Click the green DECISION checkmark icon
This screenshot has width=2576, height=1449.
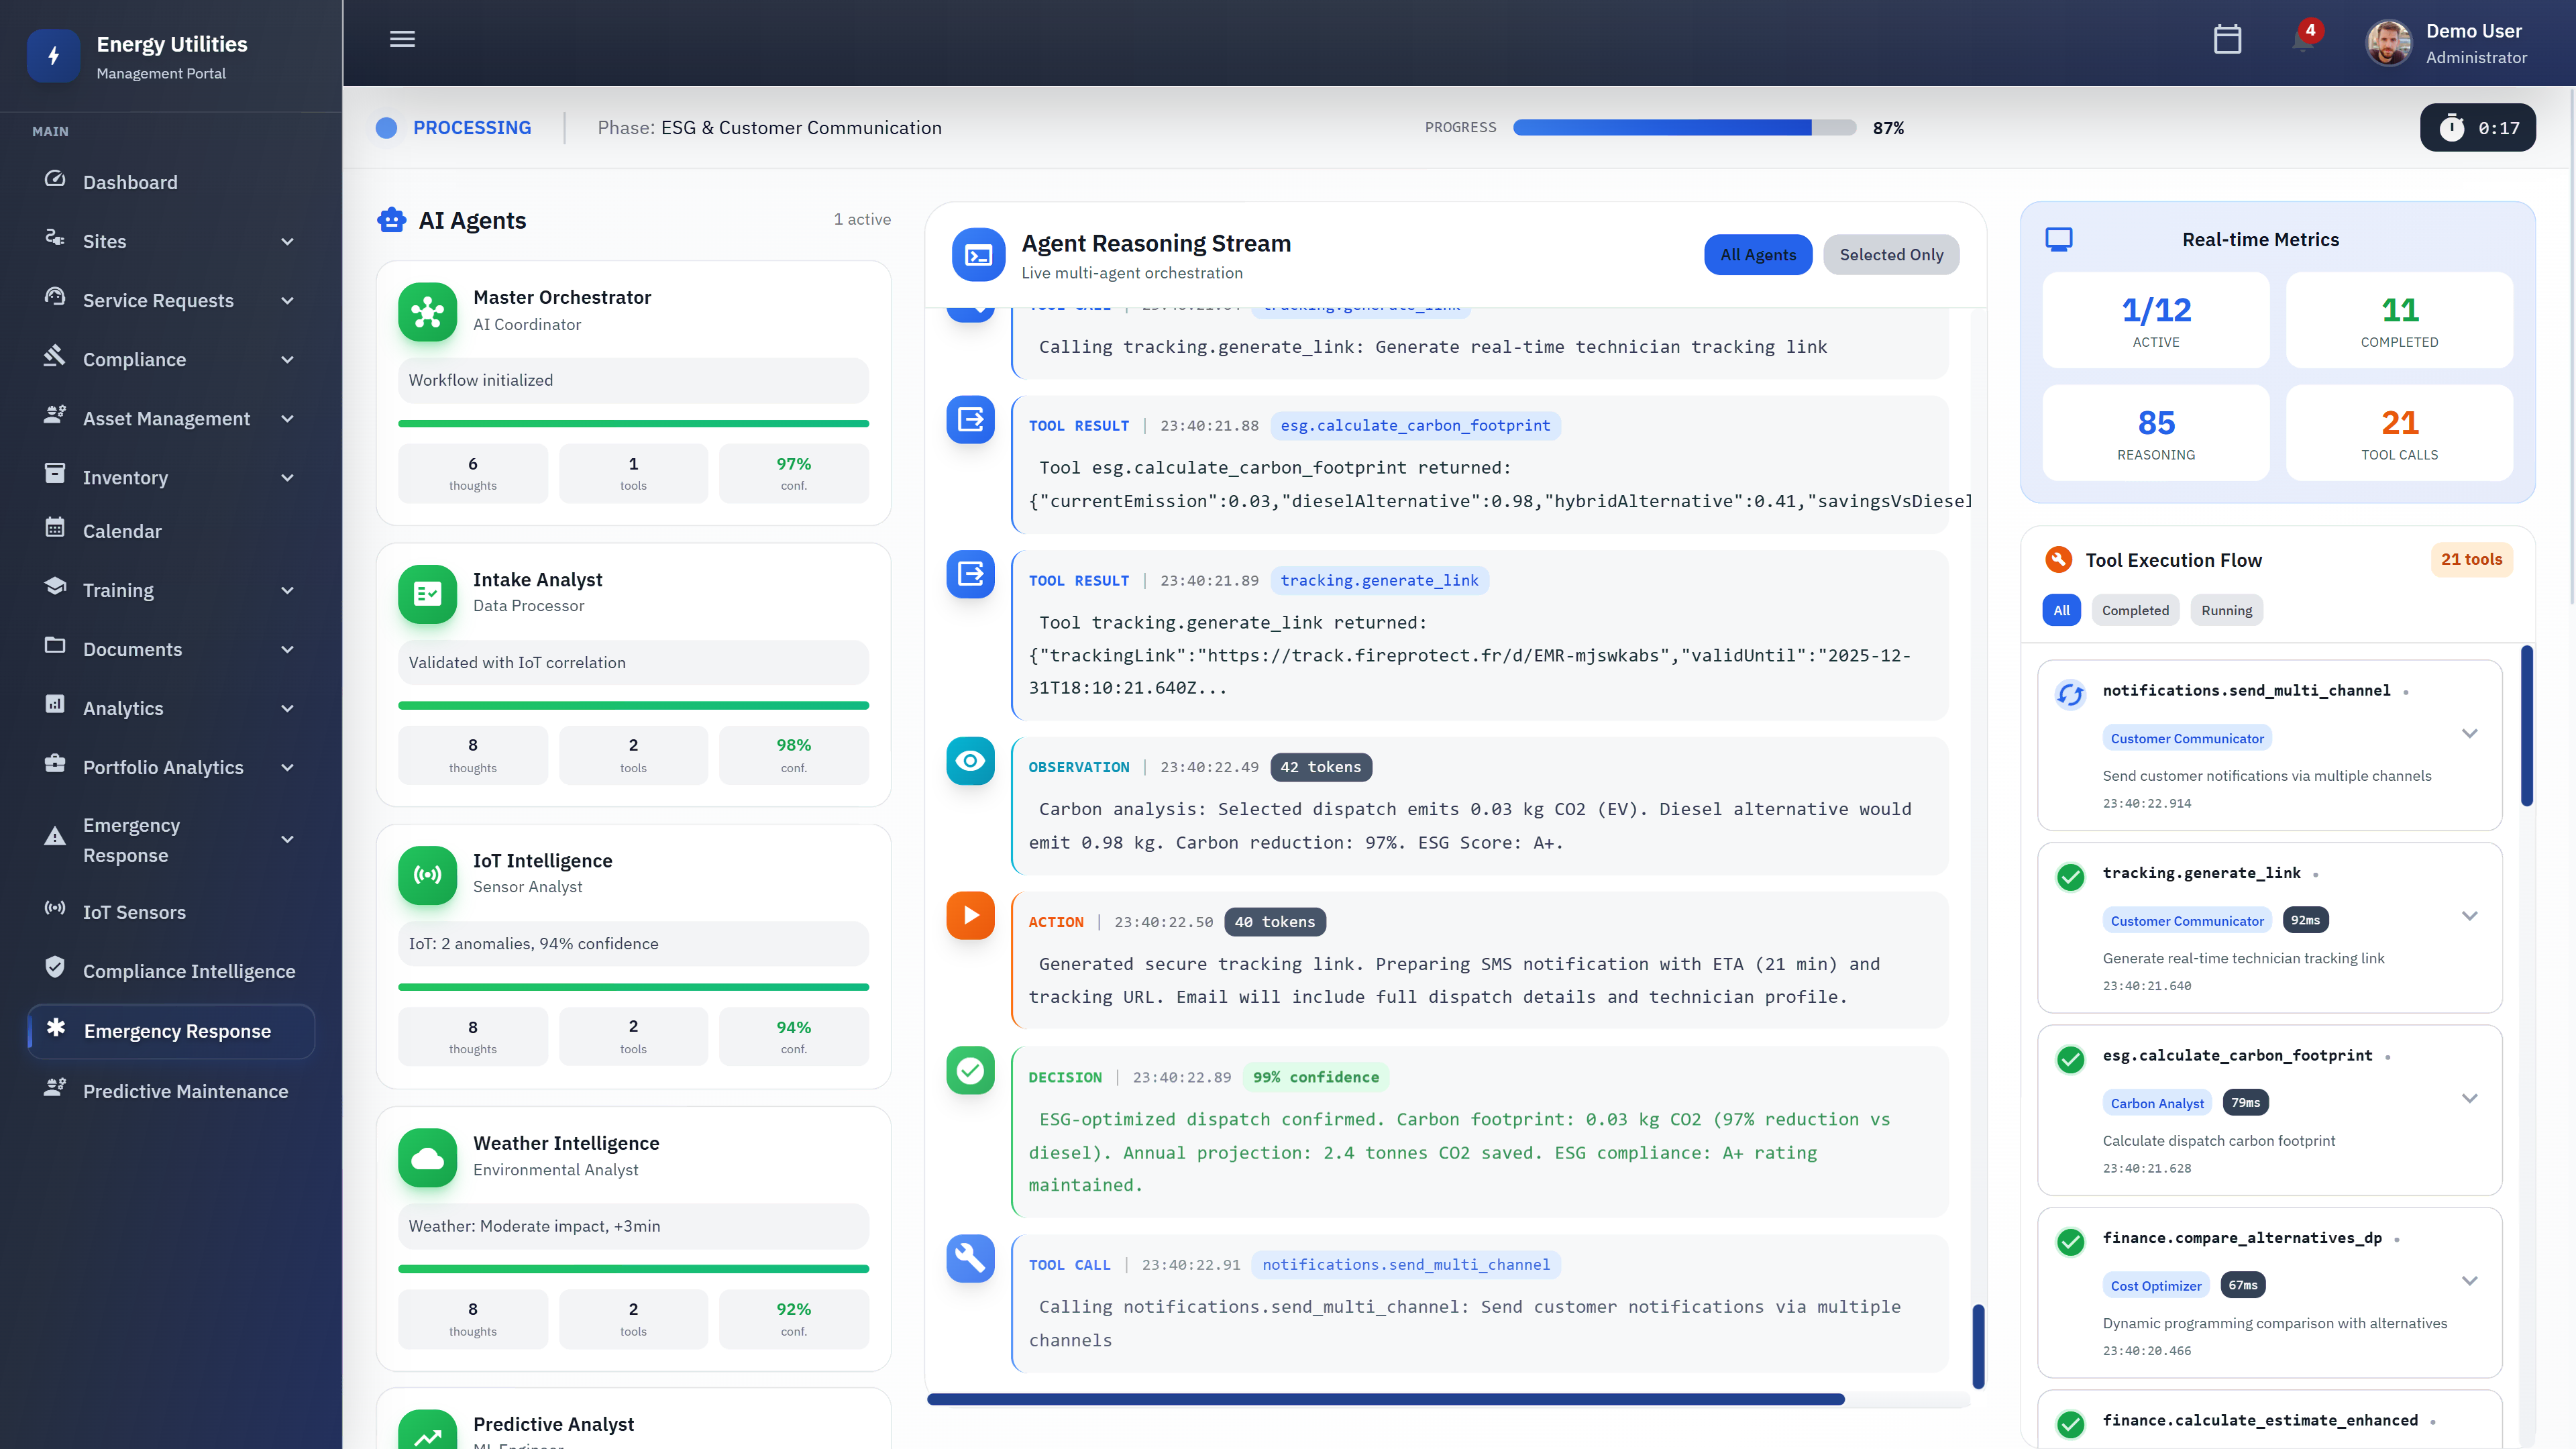tap(969, 1070)
